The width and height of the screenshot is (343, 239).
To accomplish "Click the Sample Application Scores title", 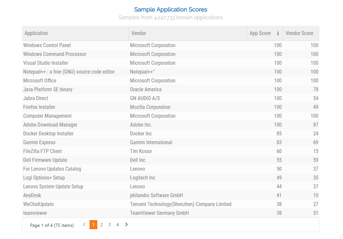I will [x=171, y=9].
